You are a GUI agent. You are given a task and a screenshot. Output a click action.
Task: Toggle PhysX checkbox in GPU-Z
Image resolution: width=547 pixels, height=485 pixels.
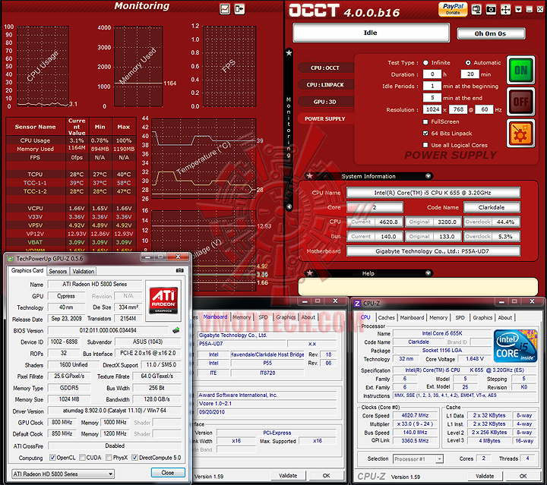click(109, 457)
